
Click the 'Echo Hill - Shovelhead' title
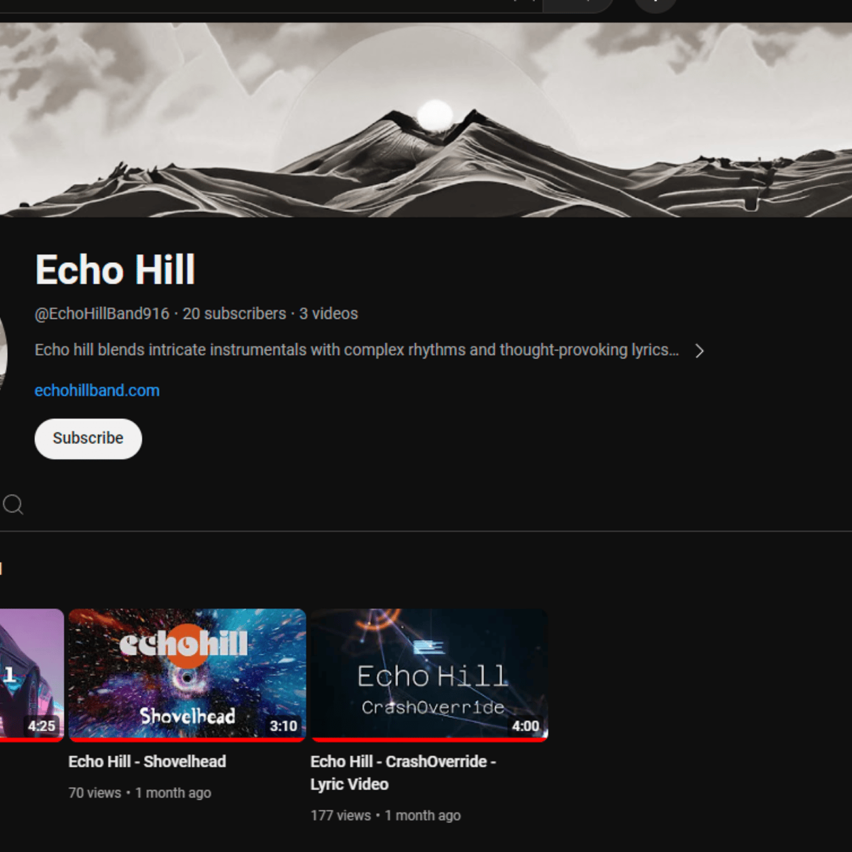(147, 762)
